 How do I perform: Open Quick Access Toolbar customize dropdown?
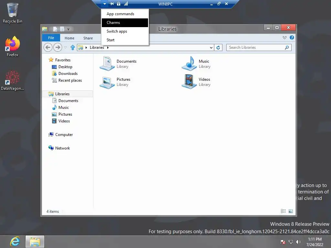tap(69, 29)
